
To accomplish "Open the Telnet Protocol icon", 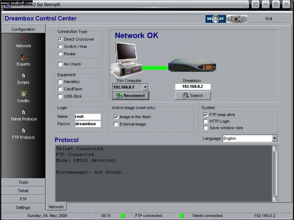I will (23, 112).
